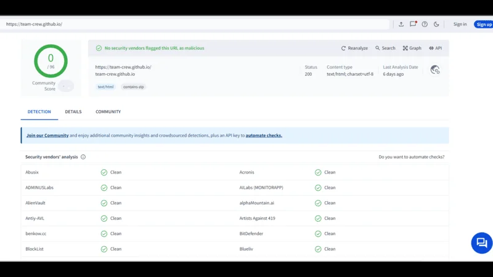Switch to the Community tab
Viewport: 493px width, 277px height.
(x=108, y=112)
